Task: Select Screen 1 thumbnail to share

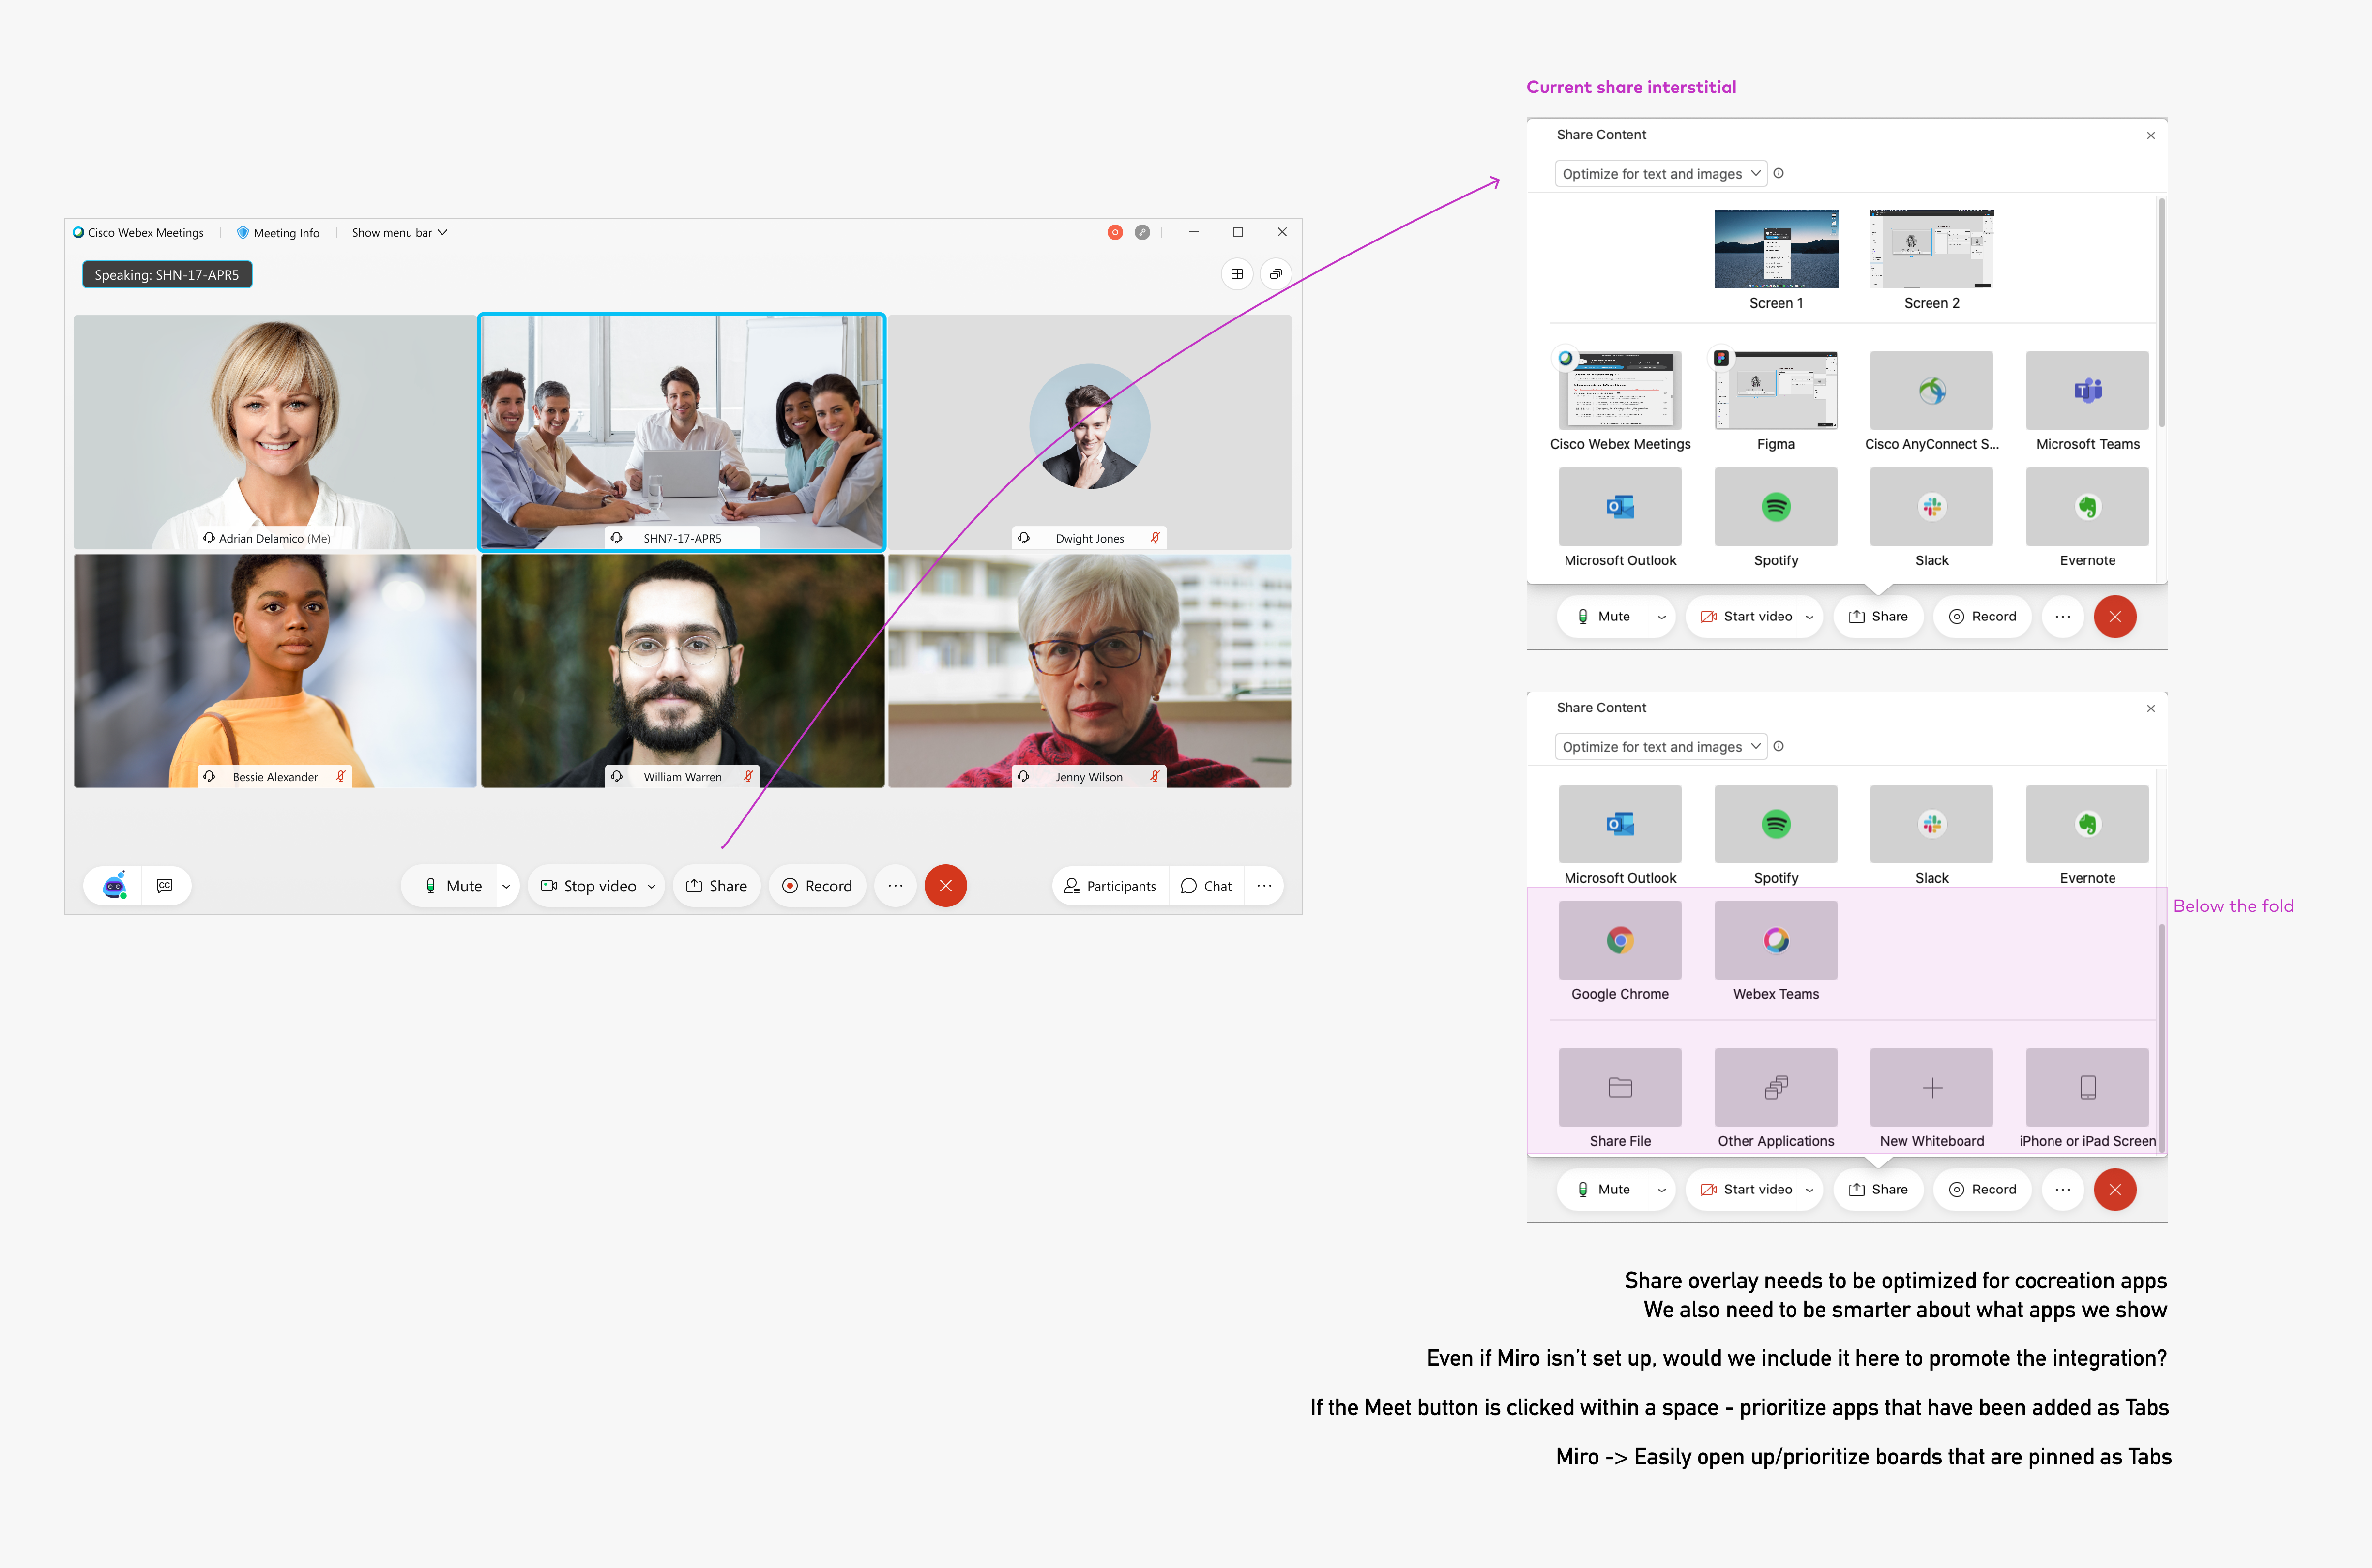Action: [x=1775, y=249]
